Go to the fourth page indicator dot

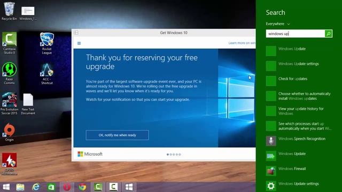click(x=177, y=155)
